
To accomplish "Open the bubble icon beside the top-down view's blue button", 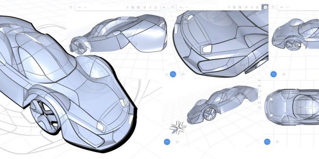I will pyautogui.click(x=277, y=142).
